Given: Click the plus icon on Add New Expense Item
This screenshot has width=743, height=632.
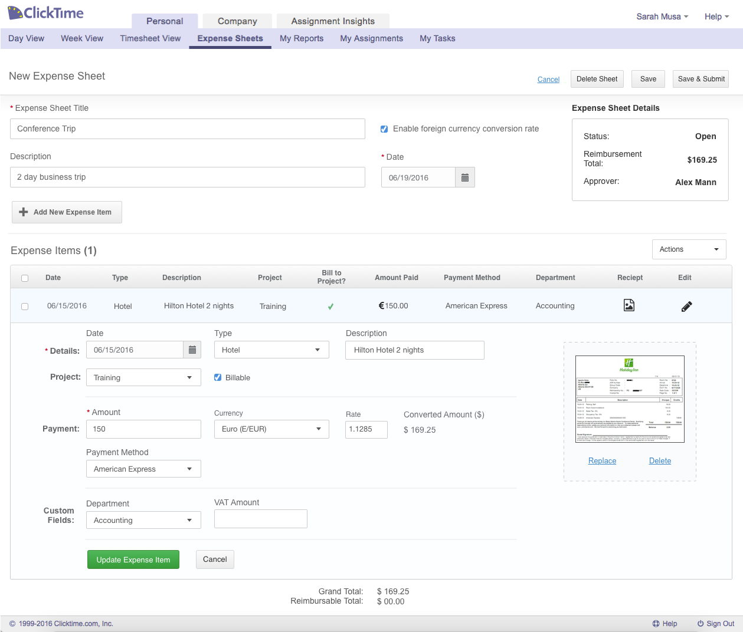Looking at the screenshot, I should (x=24, y=212).
